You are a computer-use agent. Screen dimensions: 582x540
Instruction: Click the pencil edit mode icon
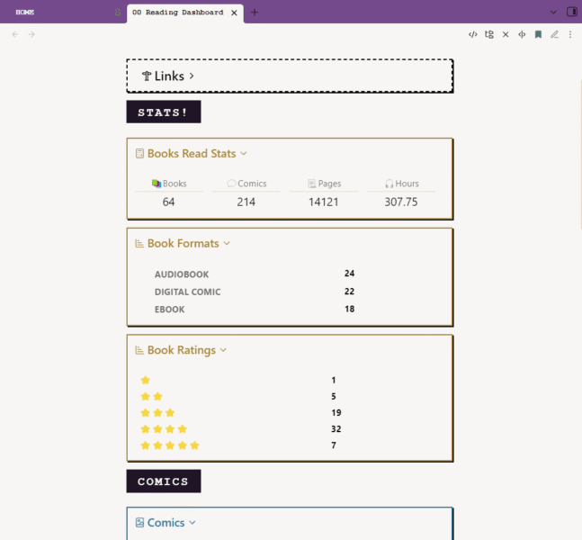[554, 34]
